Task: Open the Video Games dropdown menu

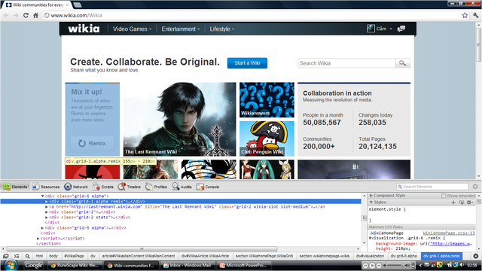Action: (x=132, y=29)
